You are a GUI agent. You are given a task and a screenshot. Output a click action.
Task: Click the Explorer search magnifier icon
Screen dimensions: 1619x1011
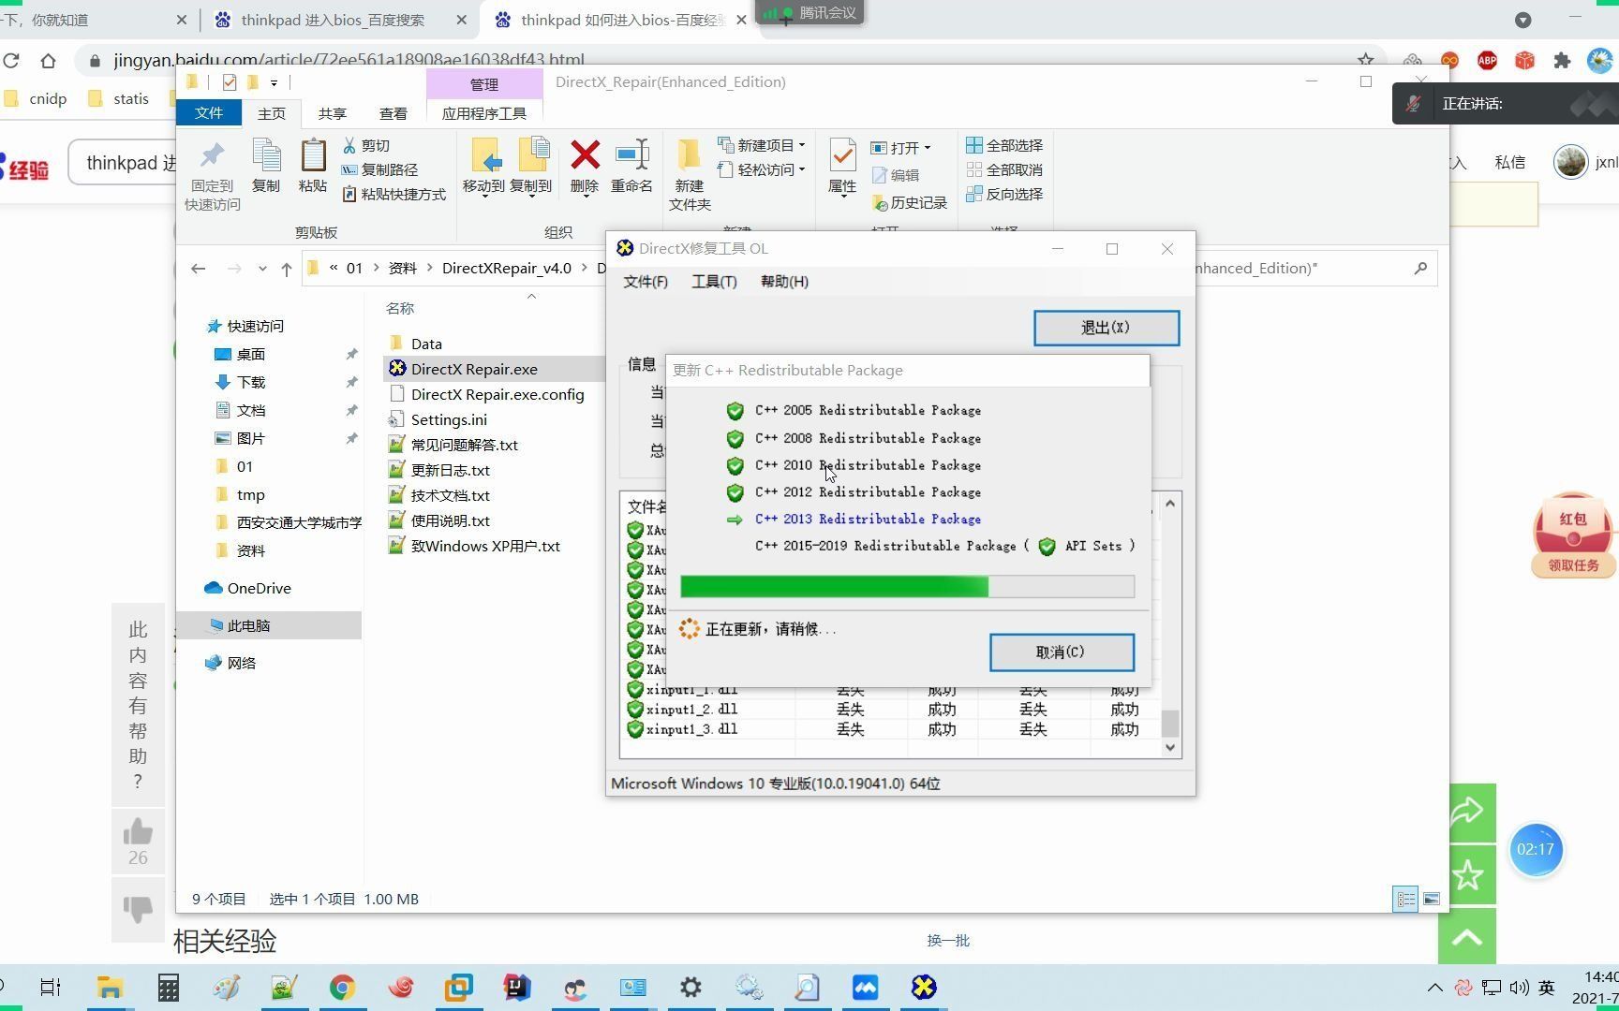(x=1420, y=268)
